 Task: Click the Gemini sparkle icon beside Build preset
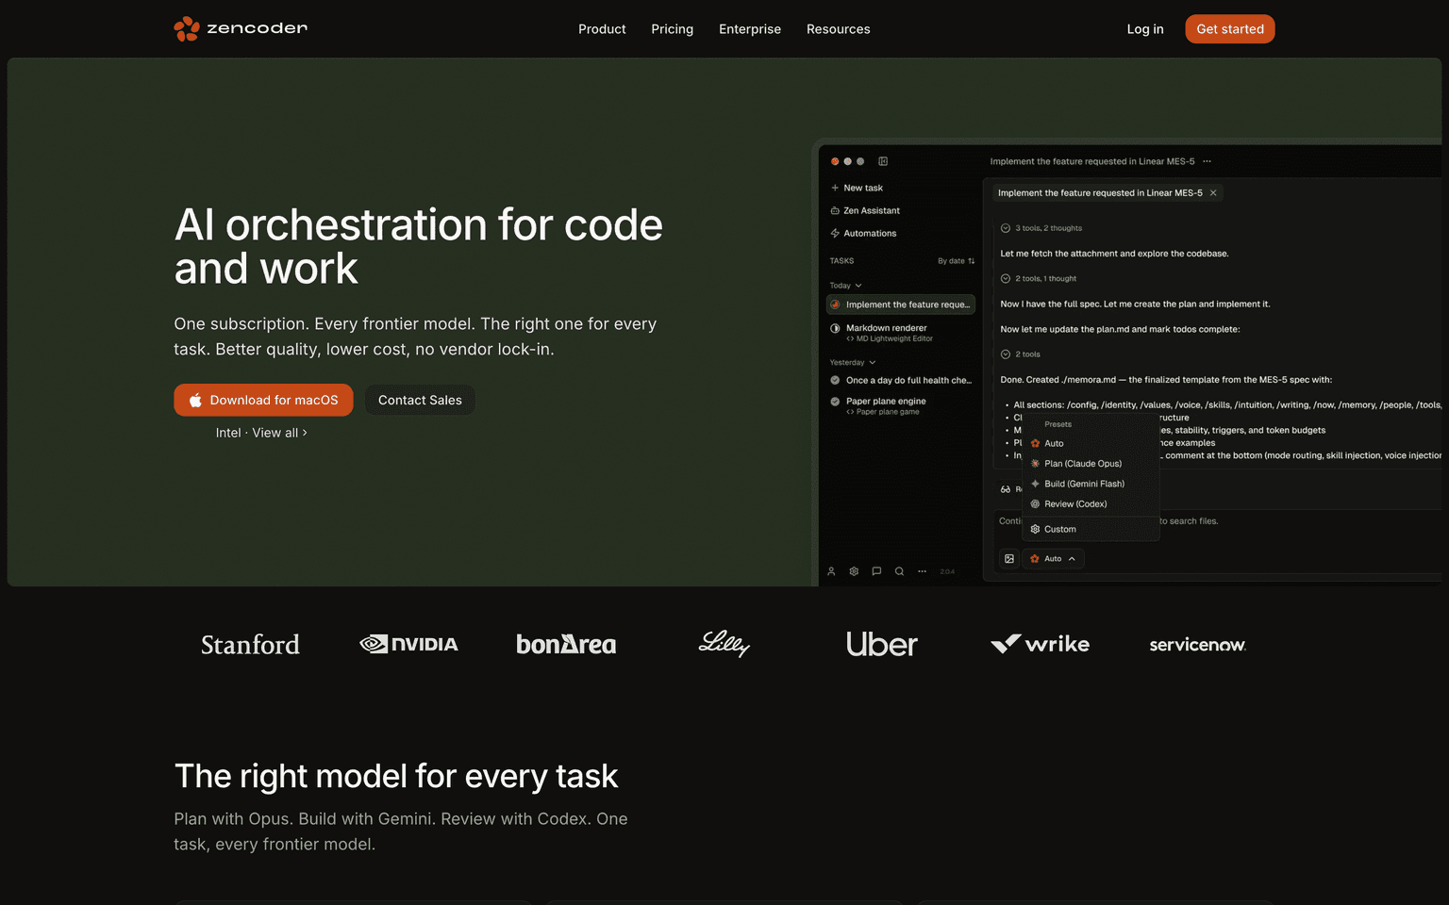tap(1035, 484)
